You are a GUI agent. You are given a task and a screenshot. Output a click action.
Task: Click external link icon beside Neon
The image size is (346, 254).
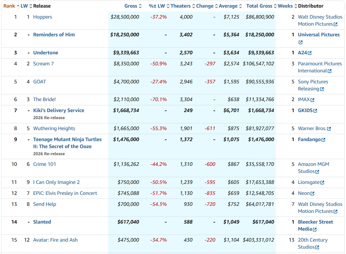312,193
